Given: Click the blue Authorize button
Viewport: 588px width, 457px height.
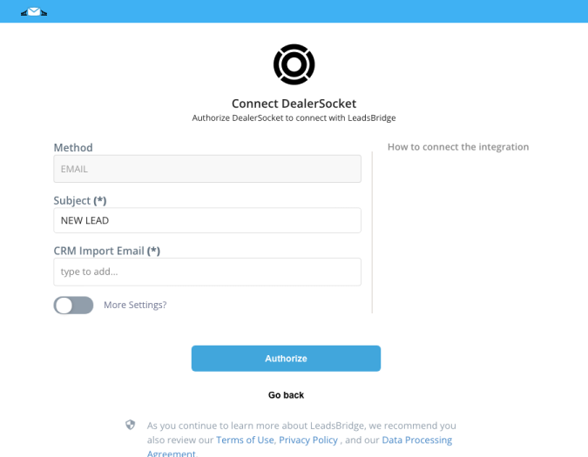Looking at the screenshot, I should tap(286, 359).
